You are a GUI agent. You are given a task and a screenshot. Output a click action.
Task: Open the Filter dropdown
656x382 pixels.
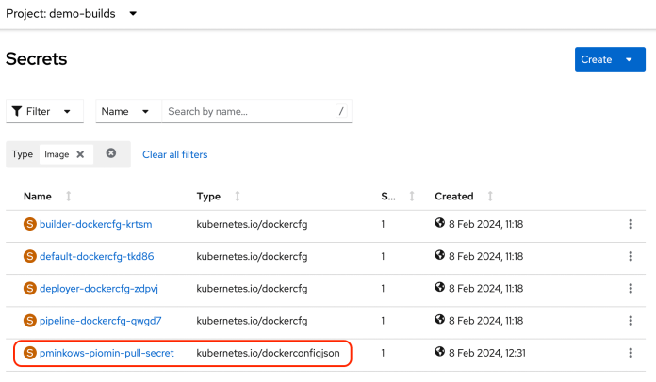(44, 111)
